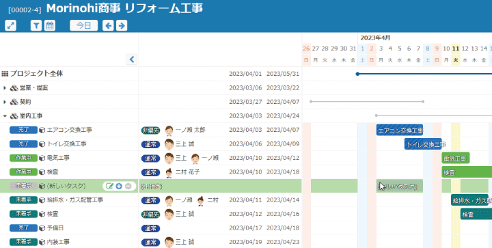Expand the 契約 group
Viewport: 492px width, 248px height.
point(5,102)
